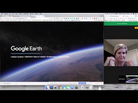Open Wi-Fi status in menu bar

tap(112, 14)
